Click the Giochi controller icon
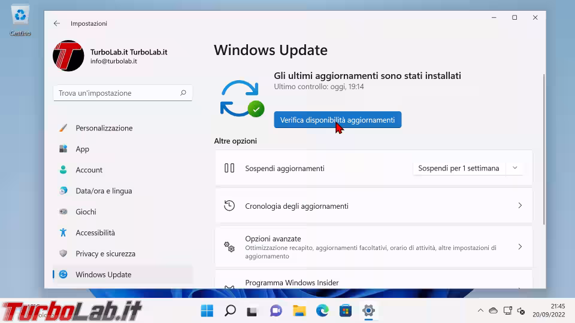Image resolution: width=575 pixels, height=323 pixels. pos(63,211)
